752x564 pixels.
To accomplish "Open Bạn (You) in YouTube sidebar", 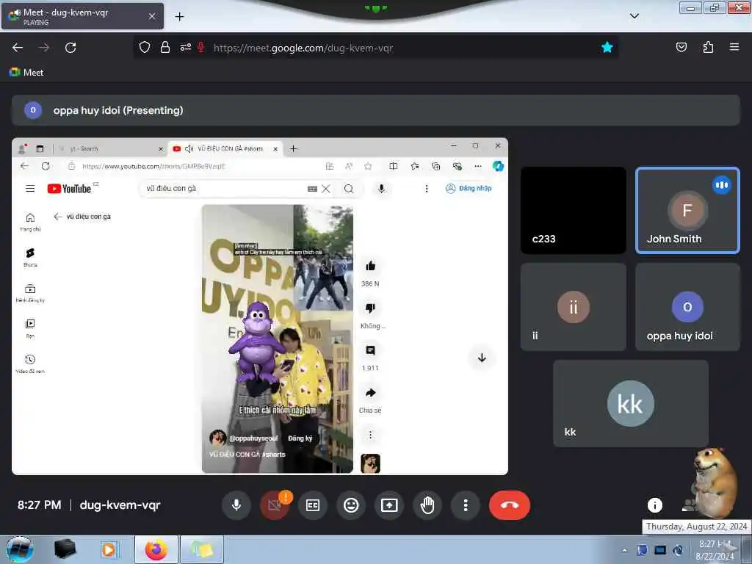I will tap(30, 328).
